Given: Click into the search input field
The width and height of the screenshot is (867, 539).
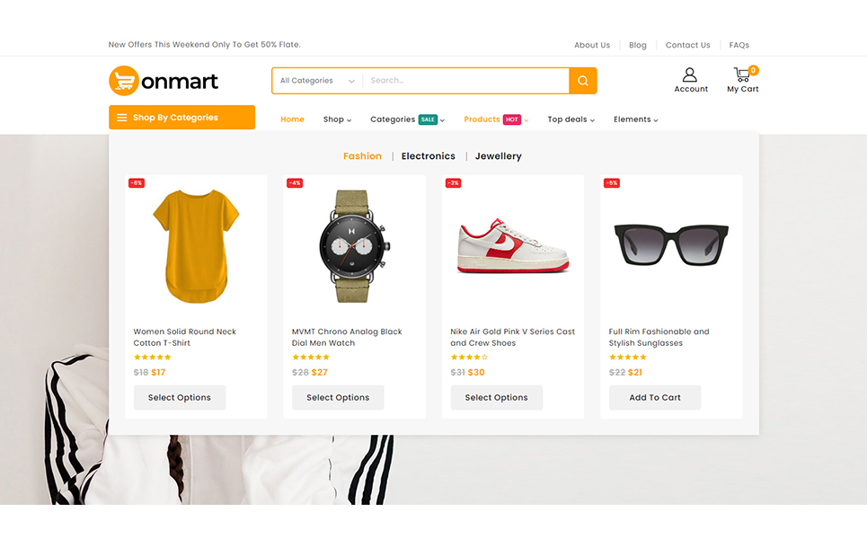Looking at the screenshot, I should coord(465,81).
